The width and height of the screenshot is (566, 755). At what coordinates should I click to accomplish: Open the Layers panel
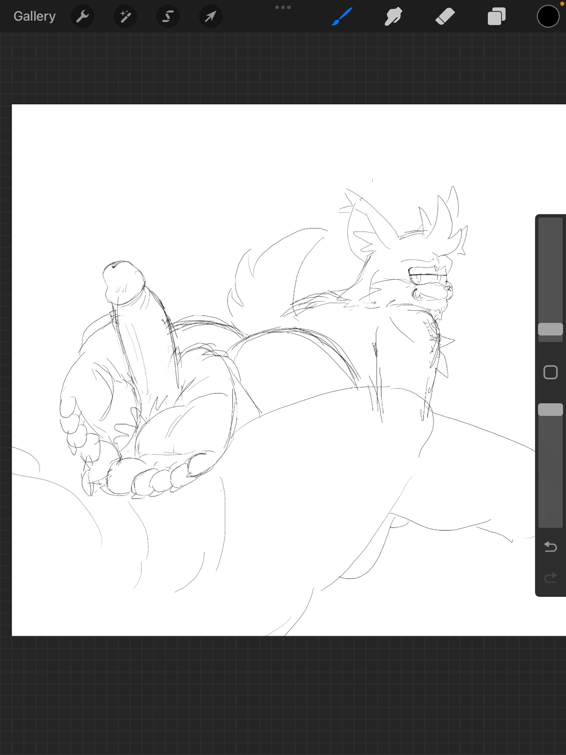[x=497, y=16]
